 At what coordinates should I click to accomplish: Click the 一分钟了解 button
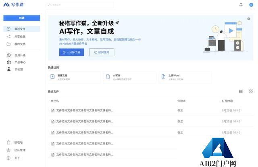[72, 52]
